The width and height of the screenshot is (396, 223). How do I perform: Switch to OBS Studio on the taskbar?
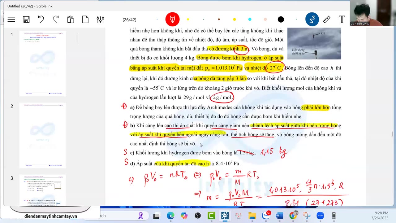click(x=198, y=216)
